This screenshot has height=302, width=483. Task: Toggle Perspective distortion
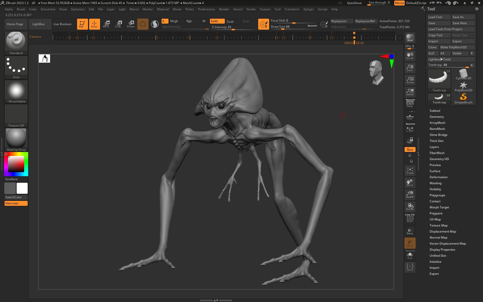point(410,104)
